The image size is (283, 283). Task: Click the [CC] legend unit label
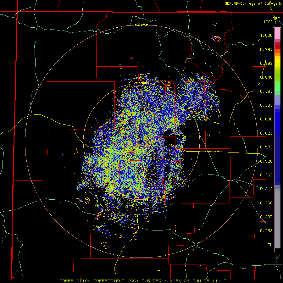click(x=269, y=22)
